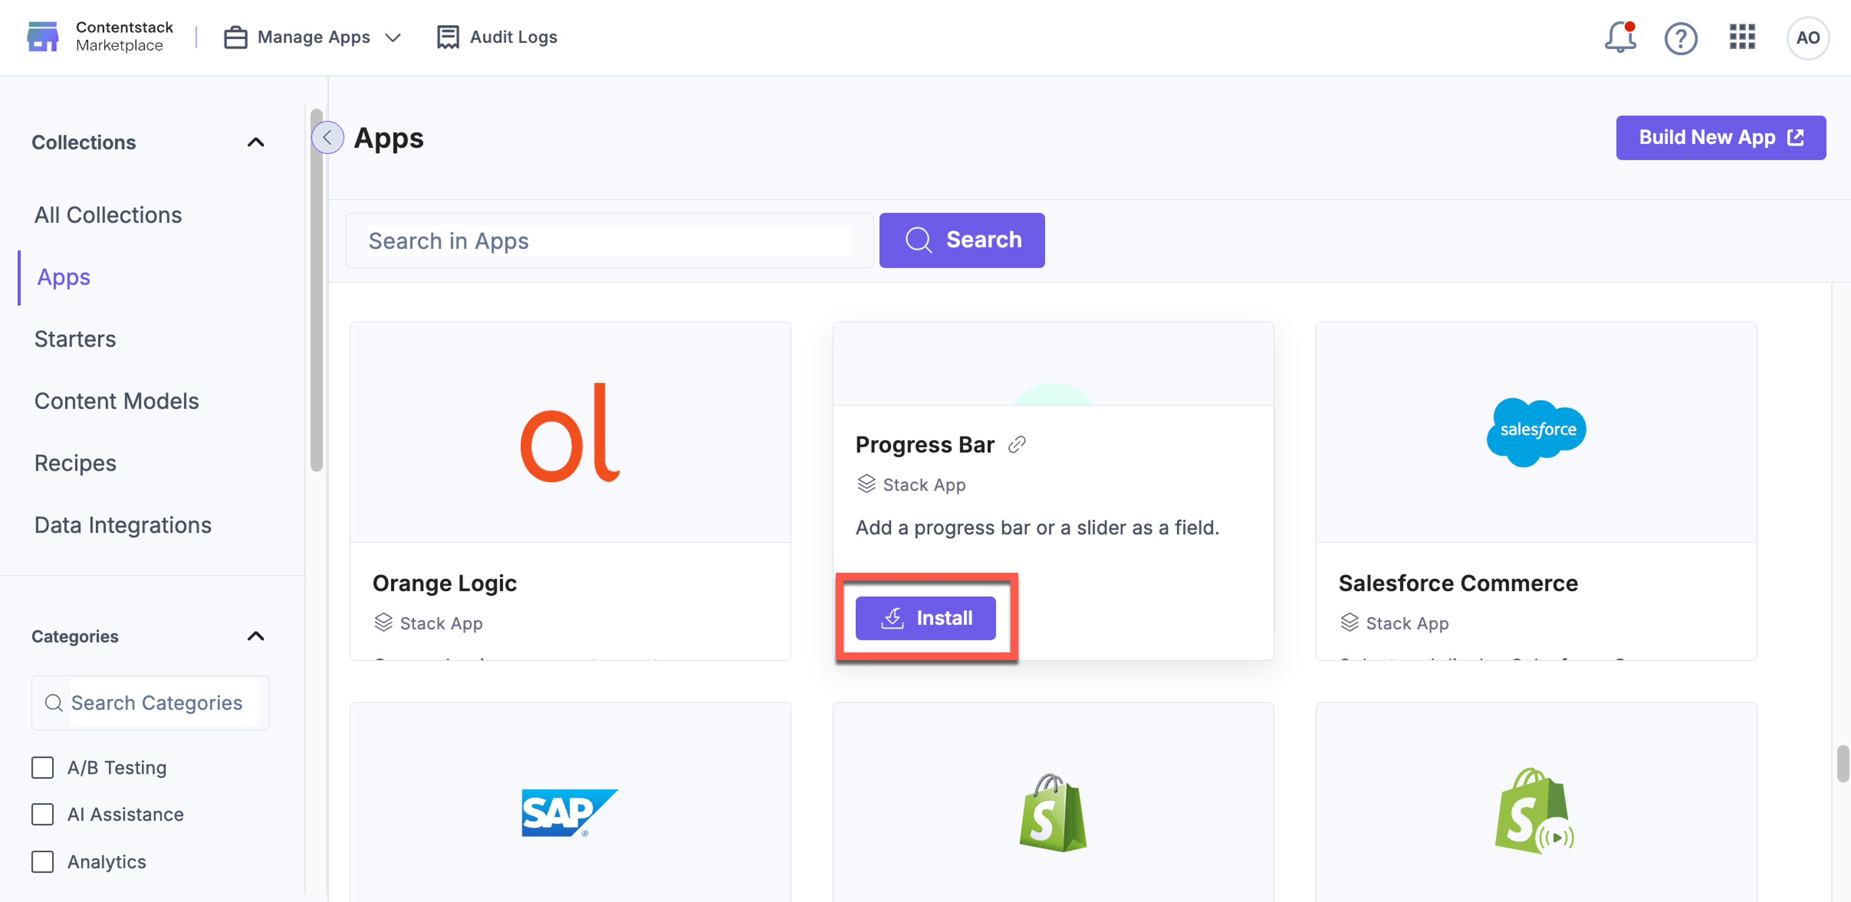Click the stack icon under Salesforce Commerce
The width and height of the screenshot is (1851, 902).
[x=1350, y=623]
